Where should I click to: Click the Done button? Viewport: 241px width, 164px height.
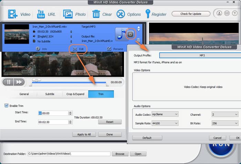[110, 134]
